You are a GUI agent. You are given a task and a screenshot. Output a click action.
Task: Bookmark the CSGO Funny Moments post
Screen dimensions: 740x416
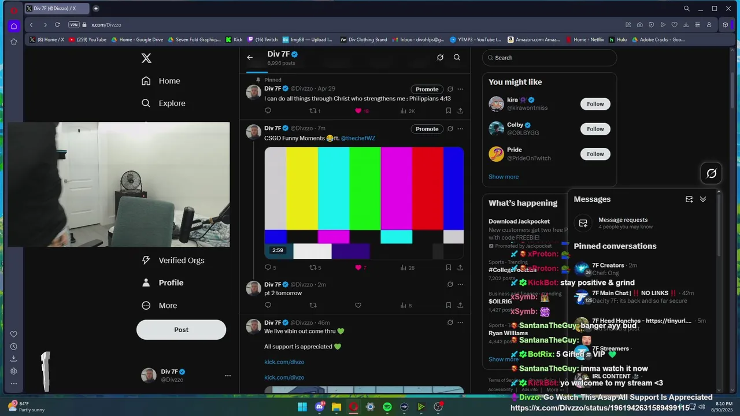point(448,268)
